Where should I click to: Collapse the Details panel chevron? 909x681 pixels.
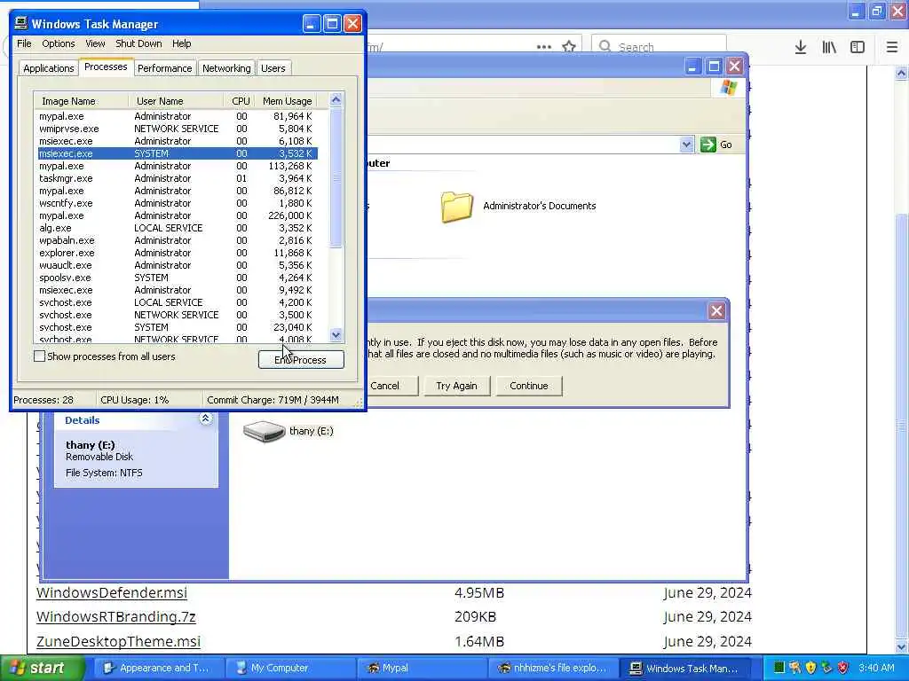pos(205,419)
